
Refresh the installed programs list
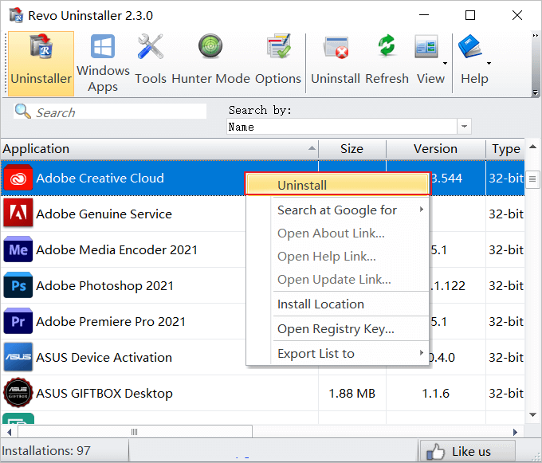point(387,62)
